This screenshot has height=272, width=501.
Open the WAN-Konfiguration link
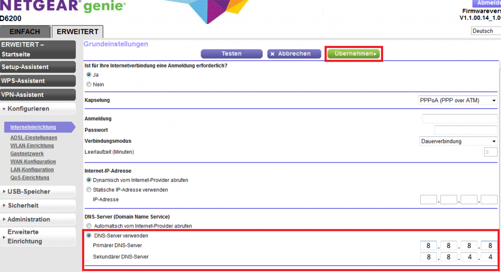[33, 161]
